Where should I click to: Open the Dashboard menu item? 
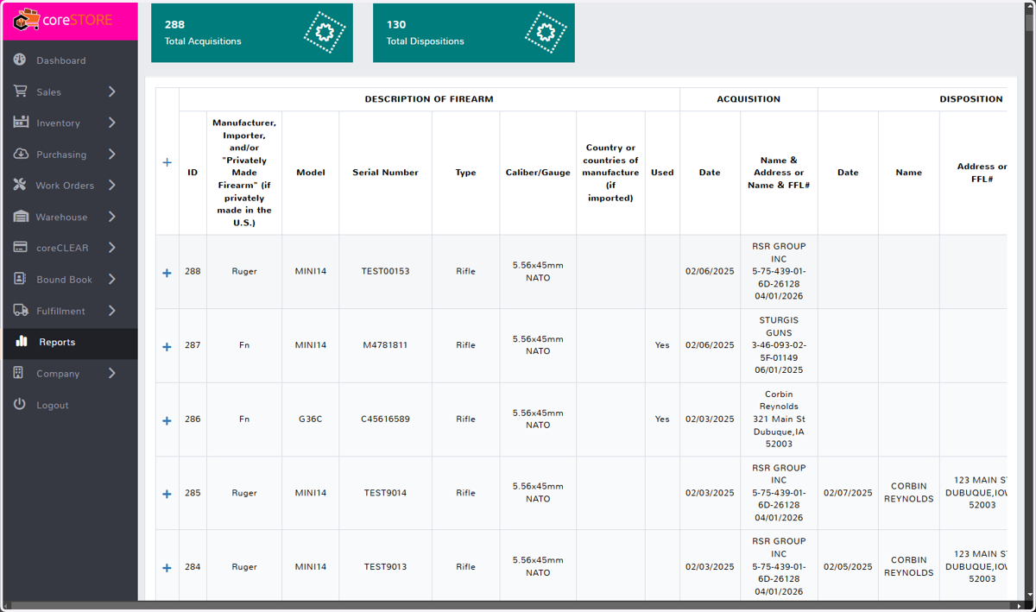[69, 60]
